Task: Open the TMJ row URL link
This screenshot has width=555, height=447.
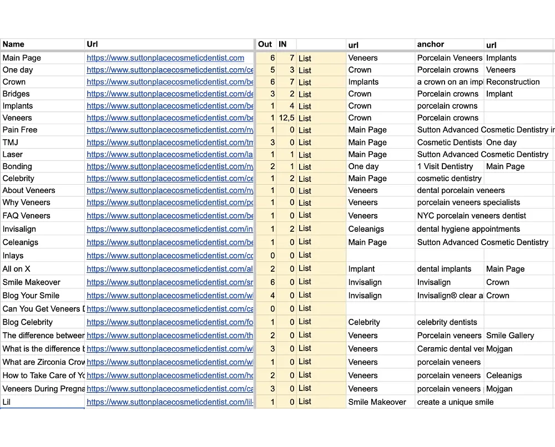Action: click(x=169, y=142)
